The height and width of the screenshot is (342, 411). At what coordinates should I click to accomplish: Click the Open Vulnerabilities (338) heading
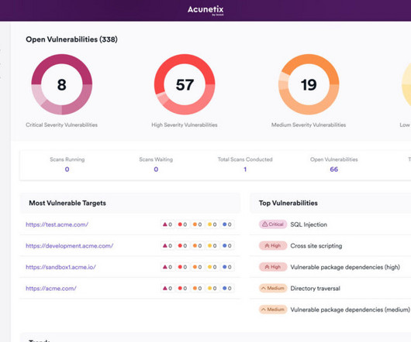point(71,39)
